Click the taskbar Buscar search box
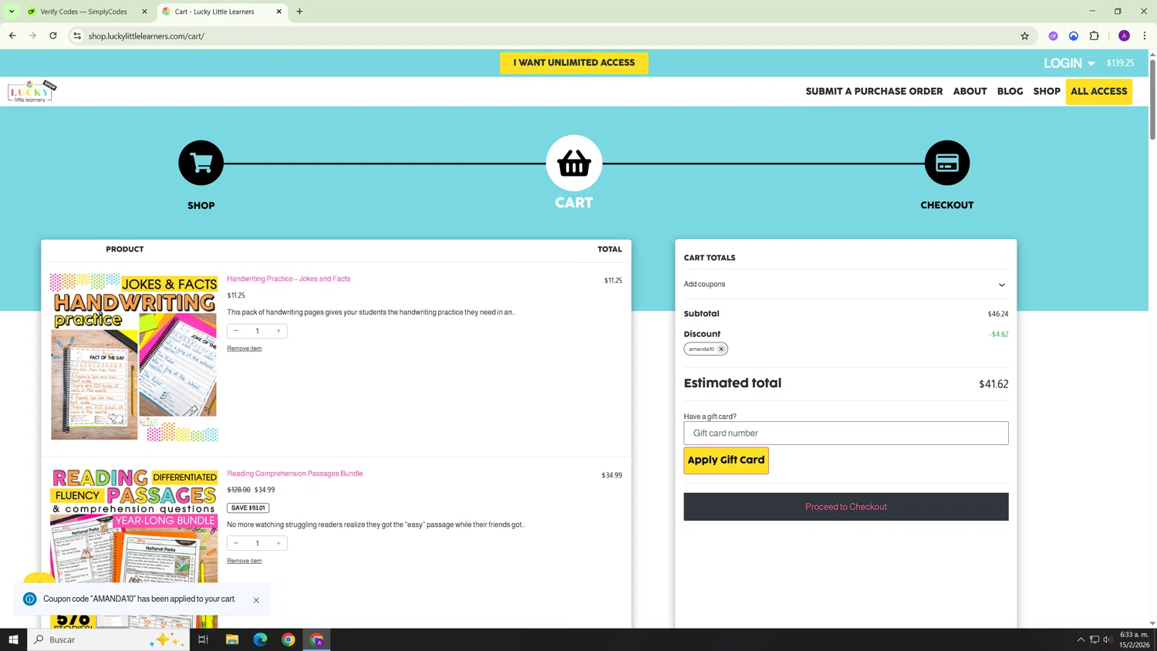The width and height of the screenshot is (1157, 651). click(x=108, y=639)
